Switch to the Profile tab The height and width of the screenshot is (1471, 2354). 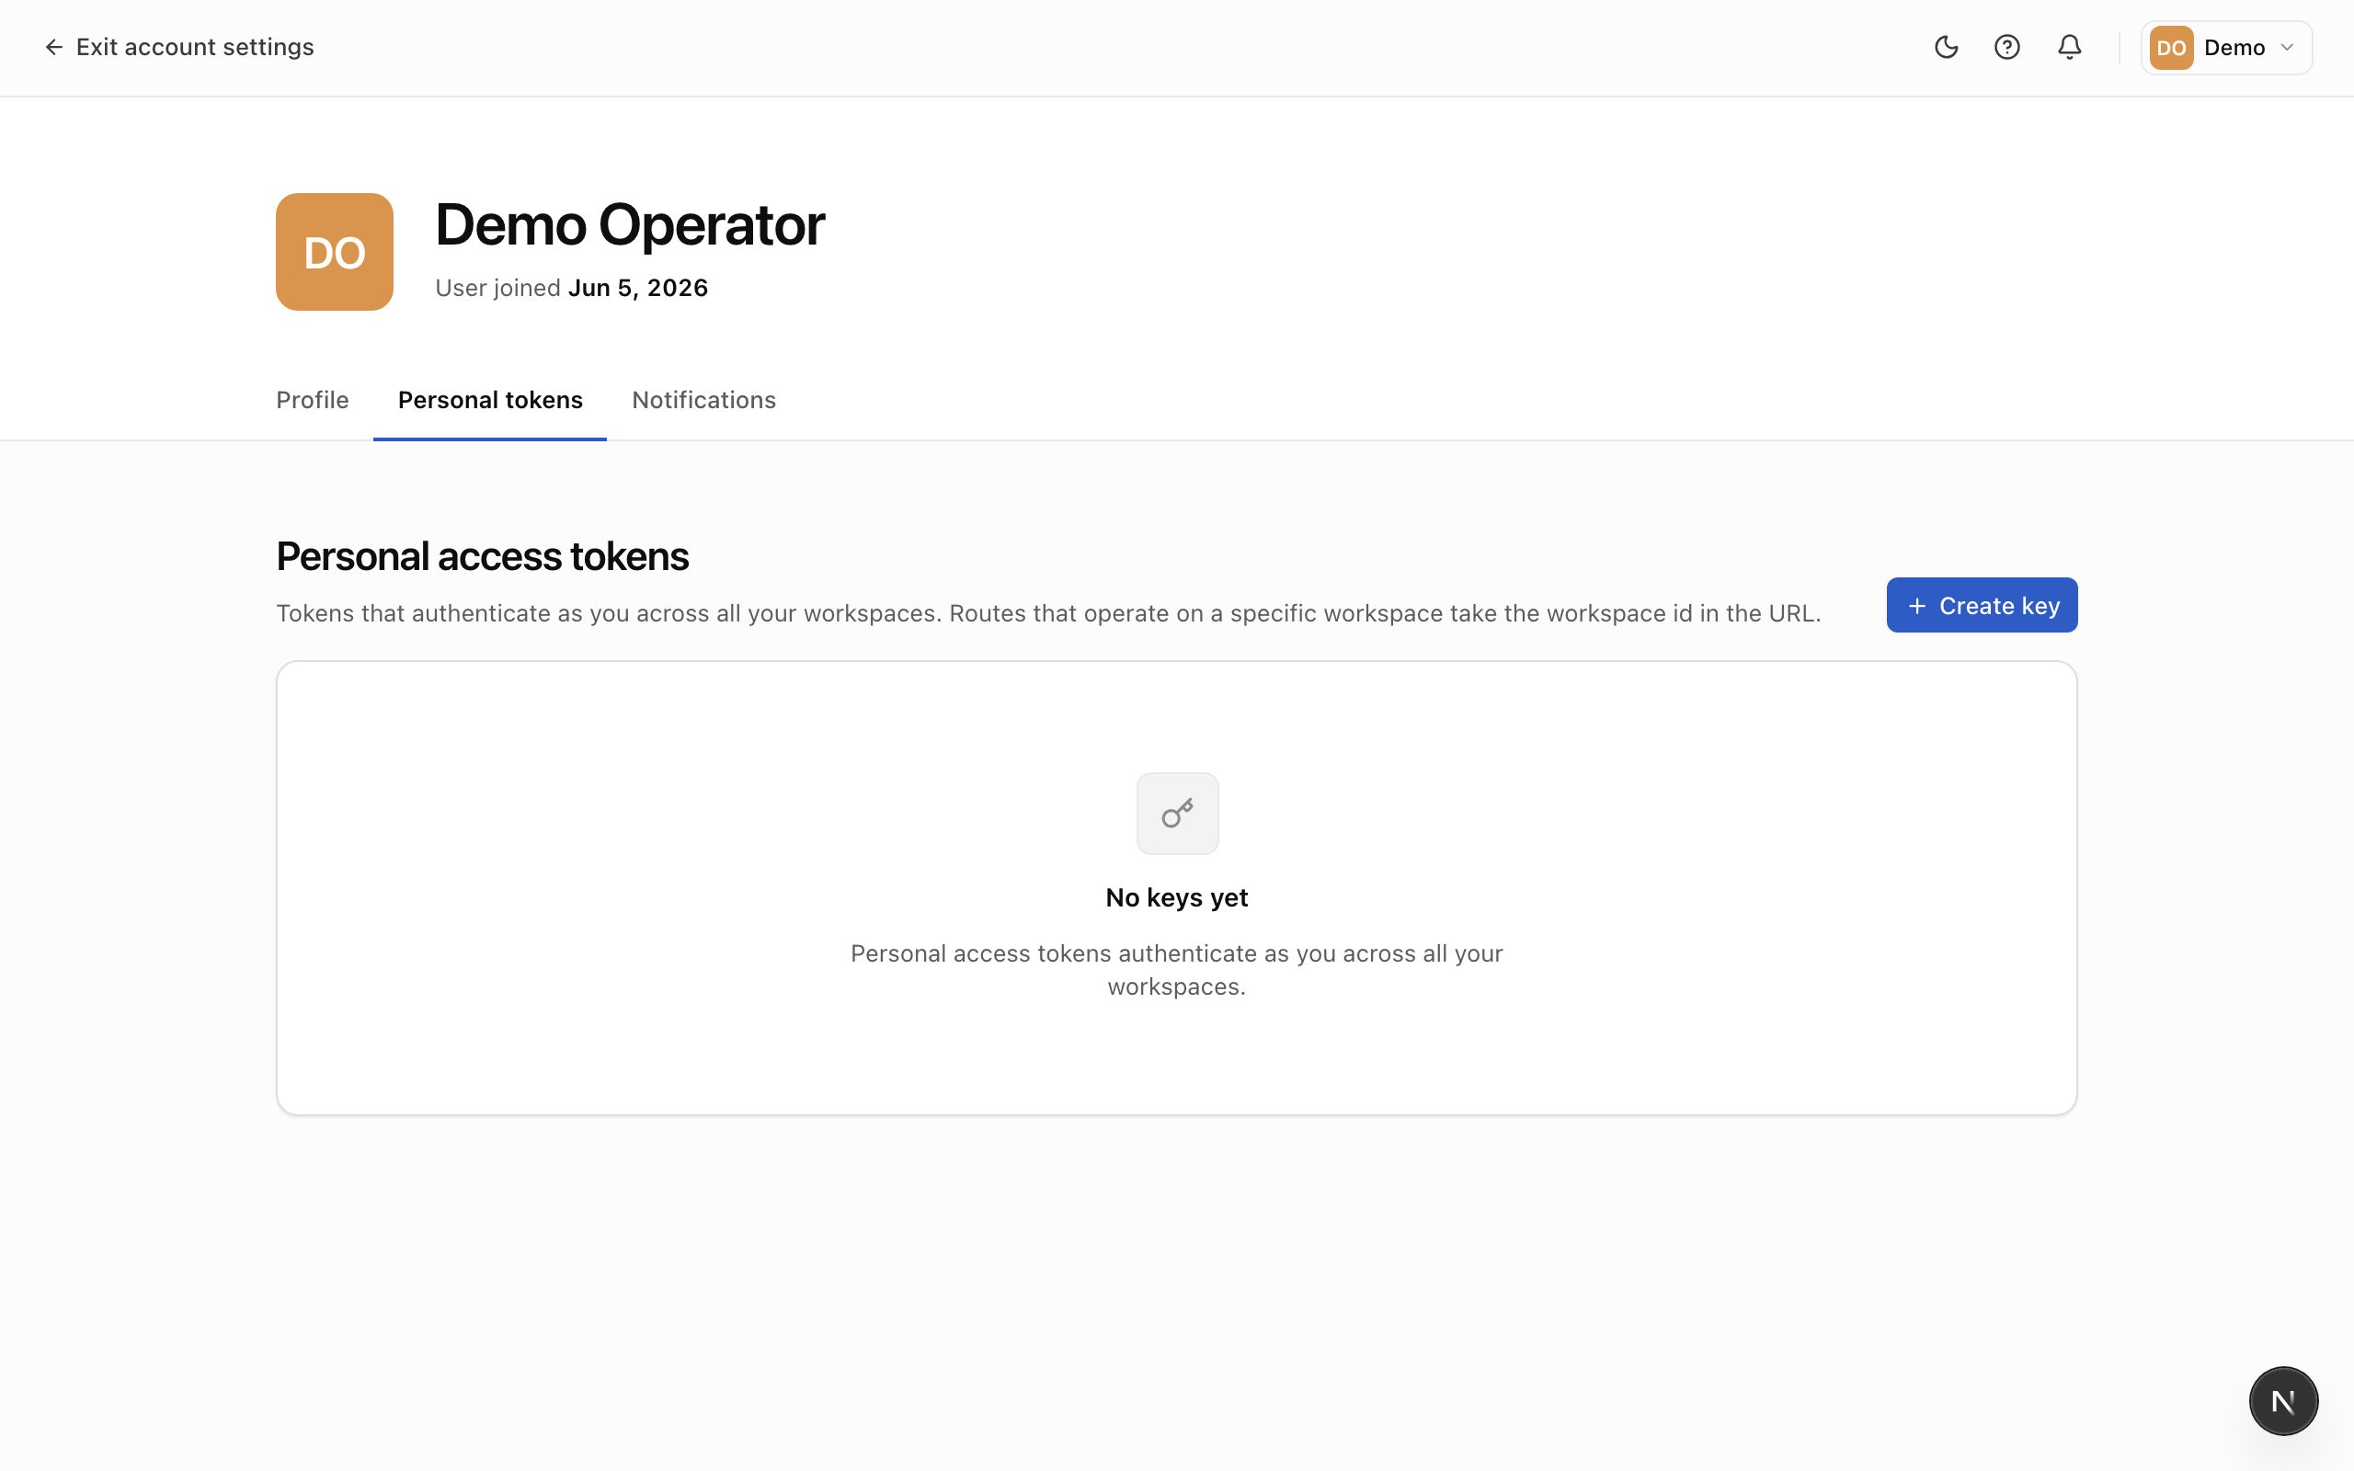(313, 400)
